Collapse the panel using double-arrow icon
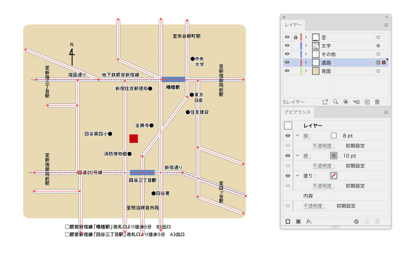This screenshot has height=253, width=412. pos(387,17)
